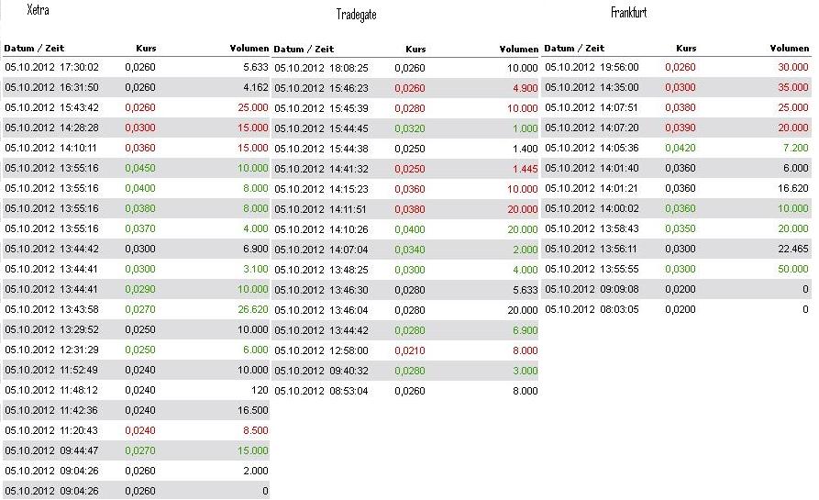
Task: Select Xetra trade timestamped 17:30:02
Action: coord(51,67)
